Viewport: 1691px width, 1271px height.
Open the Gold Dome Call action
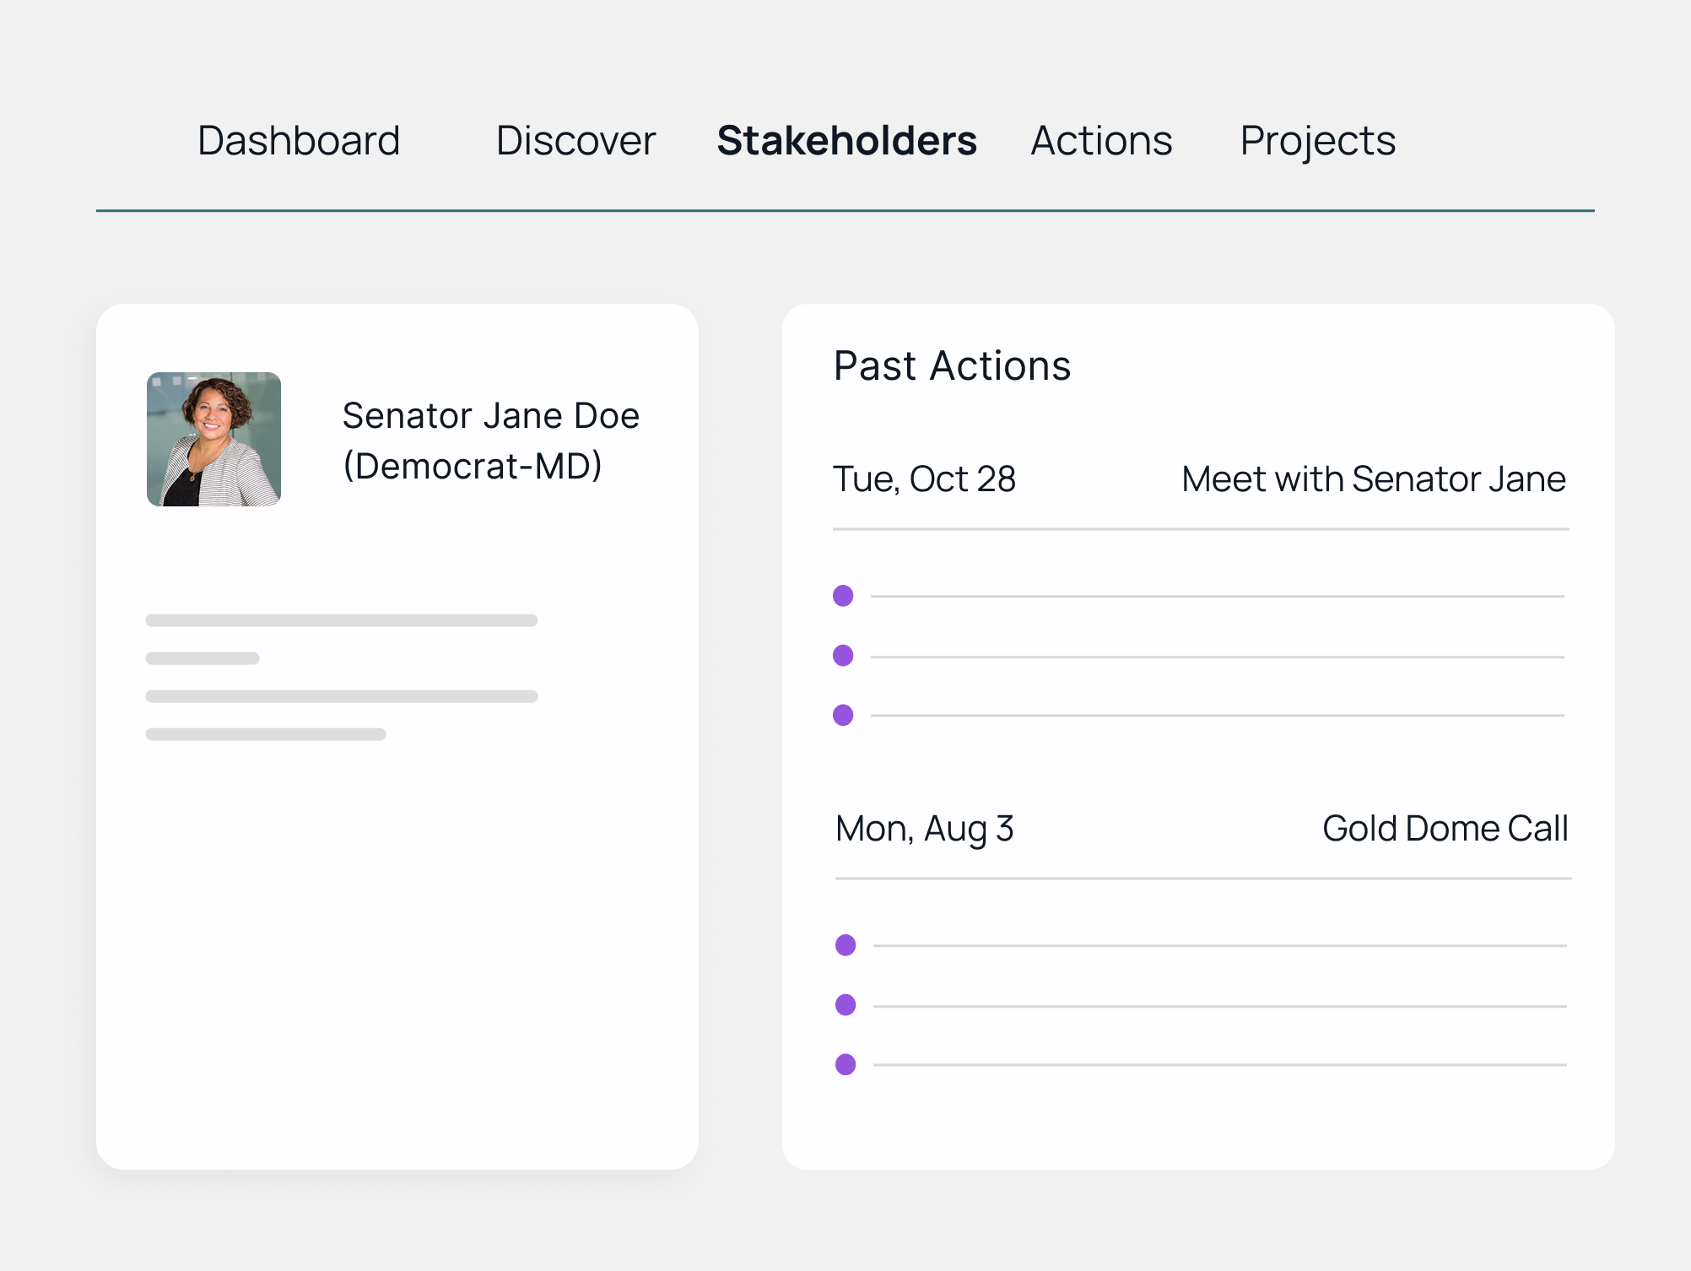click(x=1445, y=828)
